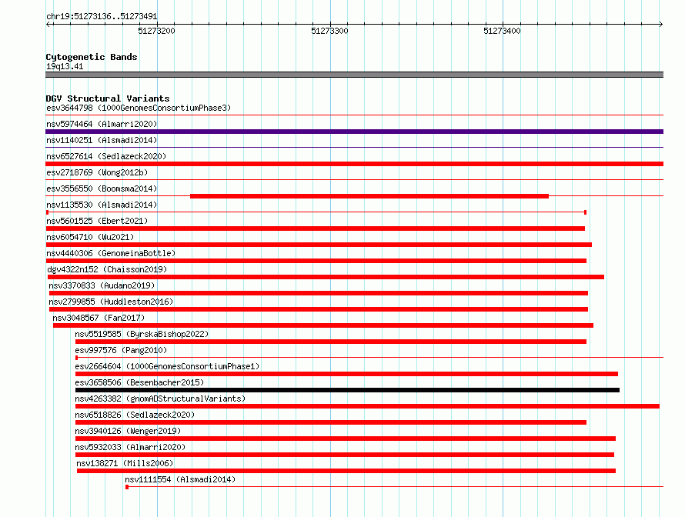Open variant nsv5974464 (Almarri2020)
This screenshot has width=685, height=517.
coord(102,124)
